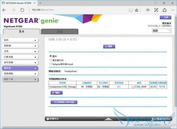
Task: Open the 脱机下载 sidebar menu
Action: pyautogui.click(x=20, y=79)
